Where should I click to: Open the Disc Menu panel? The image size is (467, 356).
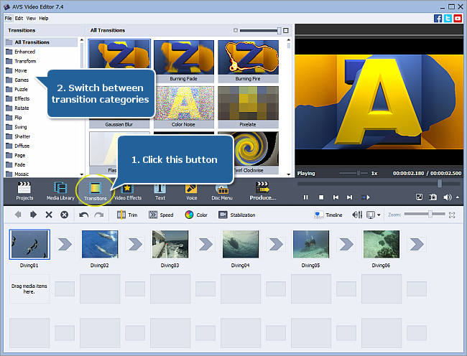222,192
